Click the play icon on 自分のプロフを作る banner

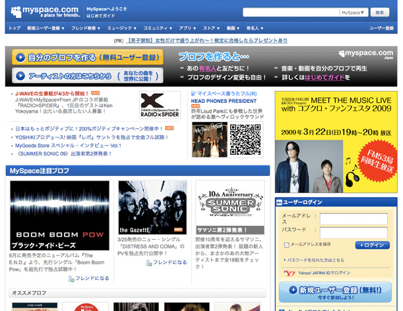pos(20,57)
